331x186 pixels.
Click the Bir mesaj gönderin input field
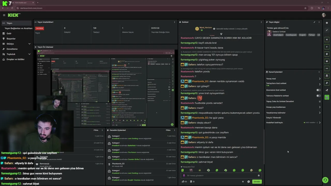(x=221, y=175)
